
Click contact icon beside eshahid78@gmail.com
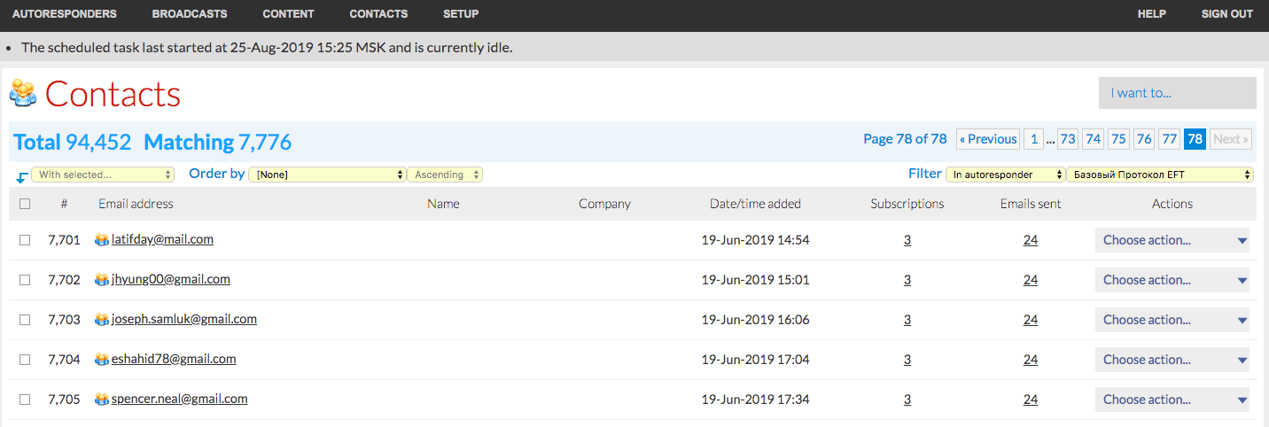click(102, 360)
